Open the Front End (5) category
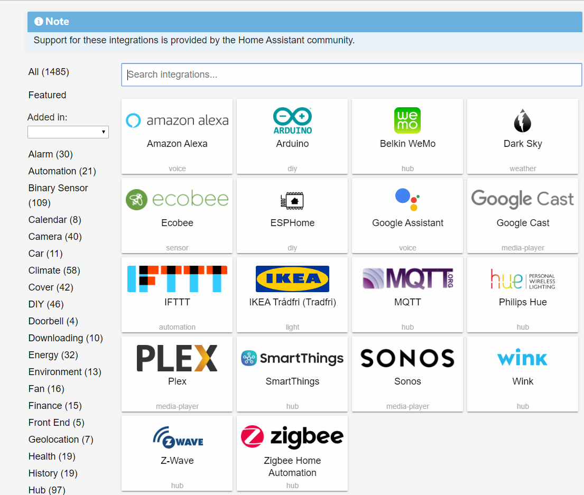The height and width of the screenshot is (495, 584). coord(56,423)
